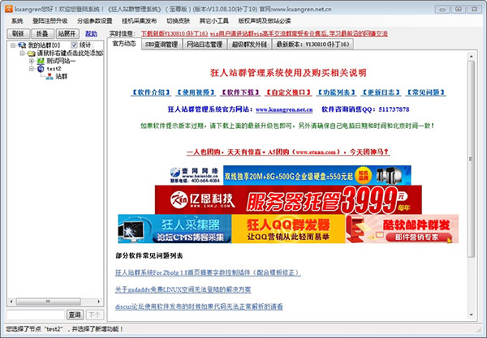Open the 系统 menu
The height and width of the screenshot is (338, 487).
(17, 21)
